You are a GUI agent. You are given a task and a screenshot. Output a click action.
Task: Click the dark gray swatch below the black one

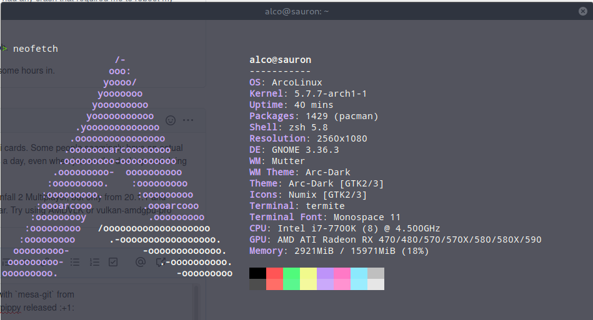click(257, 284)
